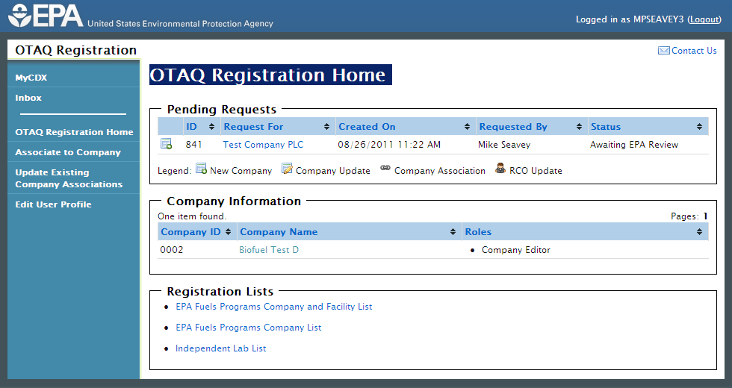Screen dimensions: 732x388
Task: Open MyCDX in sidebar
Action: [x=31, y=78]
